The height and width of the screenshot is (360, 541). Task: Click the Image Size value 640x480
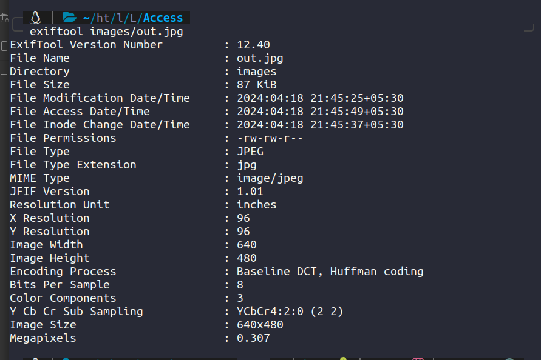click(x=260, y=325)
